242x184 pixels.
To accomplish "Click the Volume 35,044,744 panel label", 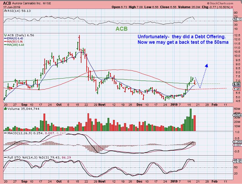I will (x=23, y=109).
